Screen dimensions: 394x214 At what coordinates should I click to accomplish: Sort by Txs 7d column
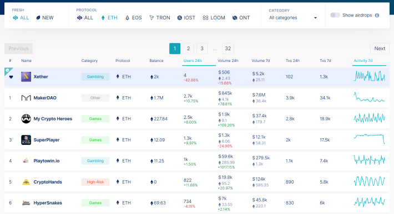click(x=325, y=61)
